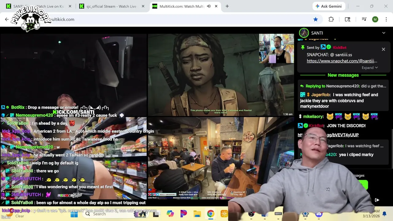Screen dimensions: 393x221
Task: Expand the SANTI chat selector dropdown
Action: click(x=383, y=33)
